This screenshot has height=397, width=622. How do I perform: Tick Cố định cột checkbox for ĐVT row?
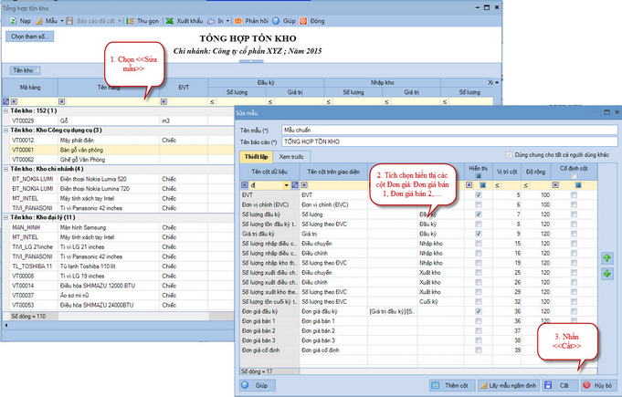574,195
